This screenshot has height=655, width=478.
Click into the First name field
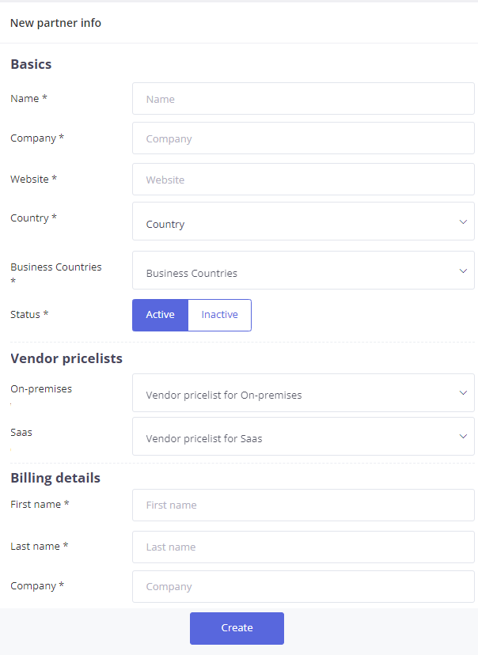[302, 505]
